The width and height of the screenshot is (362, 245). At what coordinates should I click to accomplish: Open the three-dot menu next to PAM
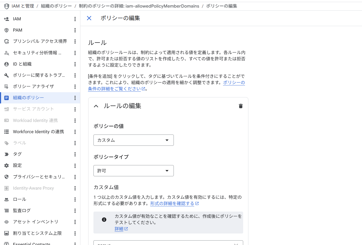[75, 30]
